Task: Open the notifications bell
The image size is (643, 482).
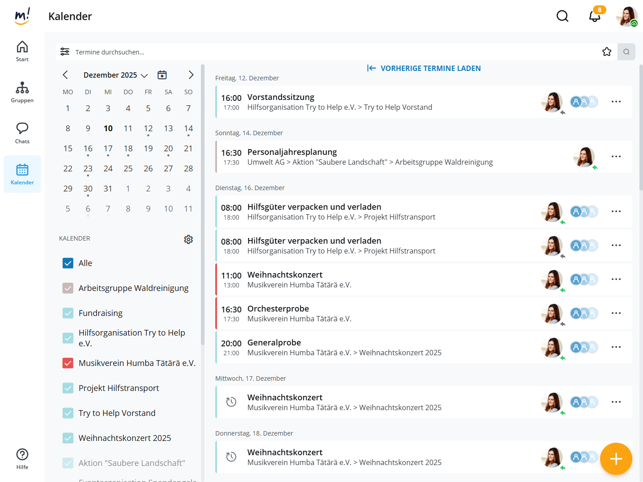Action: click(594, 17)
